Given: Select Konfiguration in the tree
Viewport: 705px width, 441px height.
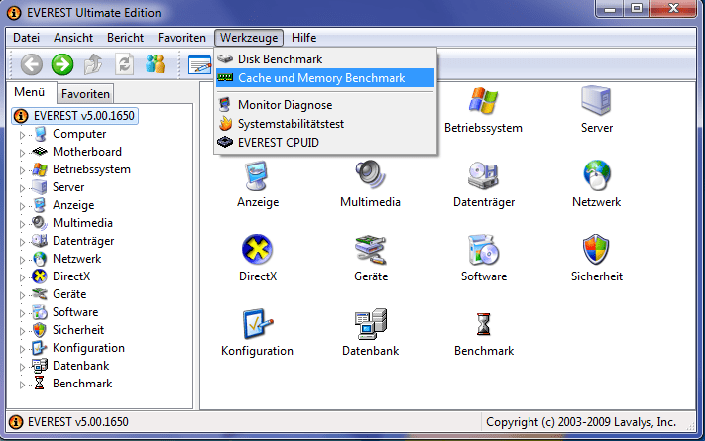Looking at the screenshot, I should pyautogui.click(x=88, y=348).
